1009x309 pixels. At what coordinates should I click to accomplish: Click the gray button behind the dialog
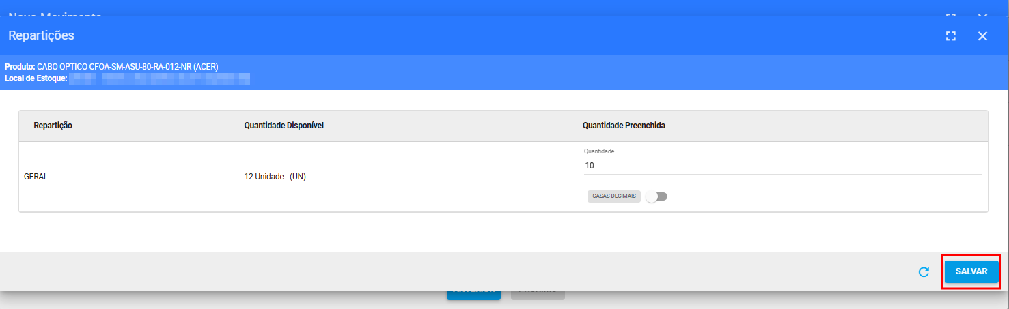click(538, 295)
